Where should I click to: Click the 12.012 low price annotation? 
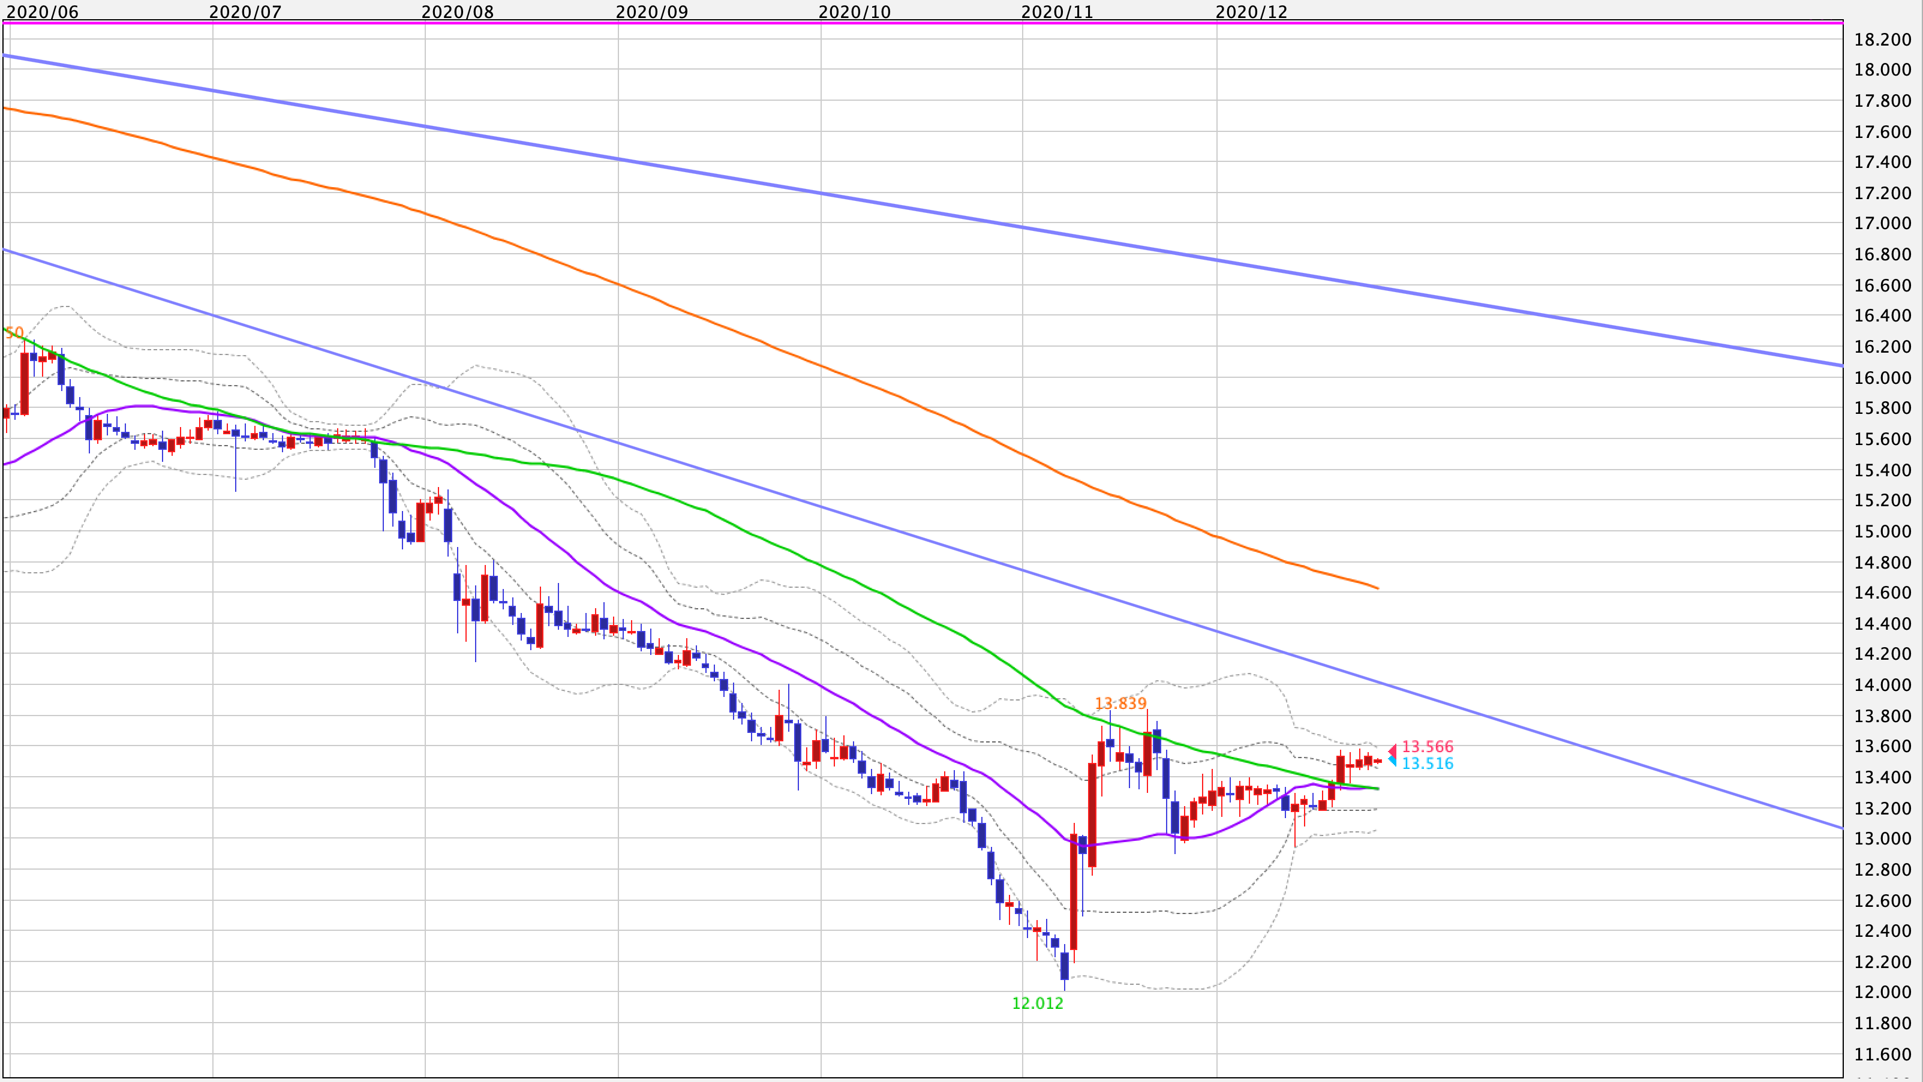pyautogui.click(x=1038, y=1003)
